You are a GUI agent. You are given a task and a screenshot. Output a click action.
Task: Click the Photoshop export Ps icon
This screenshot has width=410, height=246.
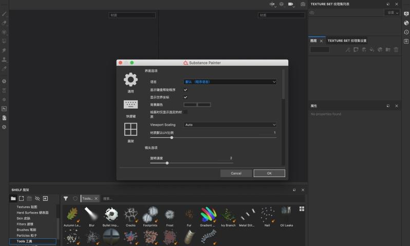(x=4, y=109)
